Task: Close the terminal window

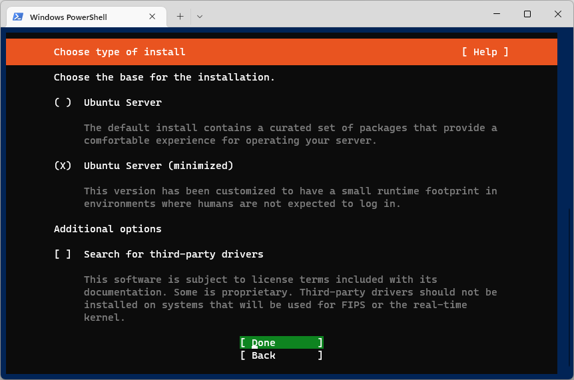Action: (x=558, y=14)
